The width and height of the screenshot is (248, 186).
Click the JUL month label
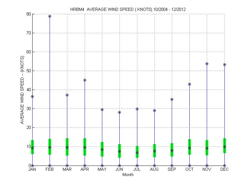(x=137, y=169)
